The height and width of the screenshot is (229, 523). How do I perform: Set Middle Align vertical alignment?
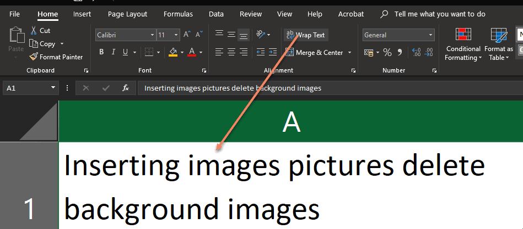pos(231,35)
